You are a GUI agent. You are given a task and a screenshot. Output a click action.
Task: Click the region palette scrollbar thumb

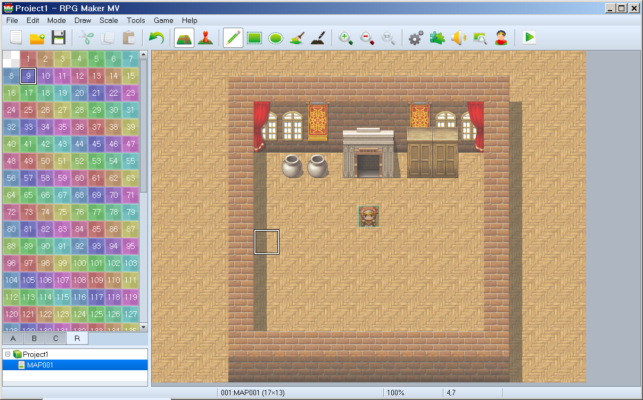143,126
